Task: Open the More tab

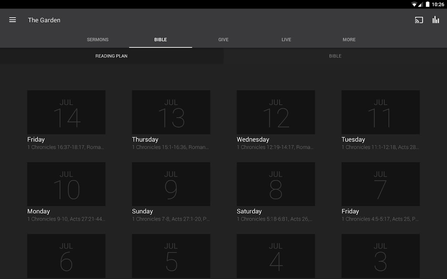Action: click(349, 40)
